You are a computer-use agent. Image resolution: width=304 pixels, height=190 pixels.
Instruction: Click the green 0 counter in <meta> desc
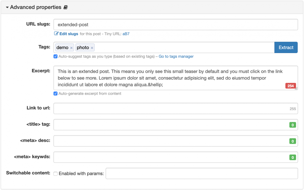[x=293, y=141]
